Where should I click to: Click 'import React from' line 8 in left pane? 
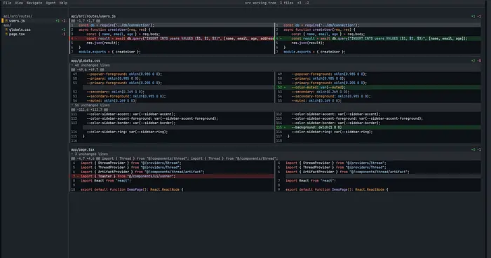106,181
